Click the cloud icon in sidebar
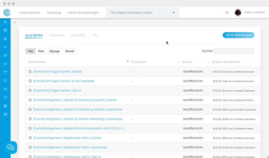Image resolution: width=269 pixels, height=158 pixels. pyautogui.click(x=5, y=97)
